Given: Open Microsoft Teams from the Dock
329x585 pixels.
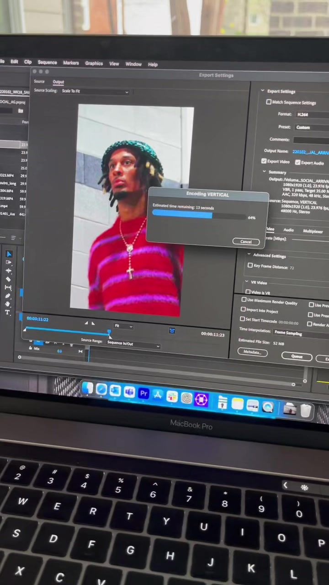Looking at the screenshot, I should (x=129, y=392).
